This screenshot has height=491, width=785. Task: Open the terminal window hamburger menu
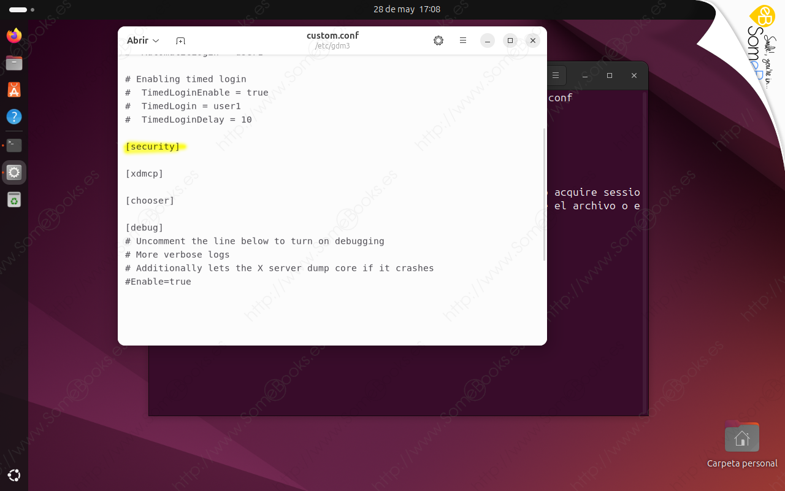tap(556, 75)
